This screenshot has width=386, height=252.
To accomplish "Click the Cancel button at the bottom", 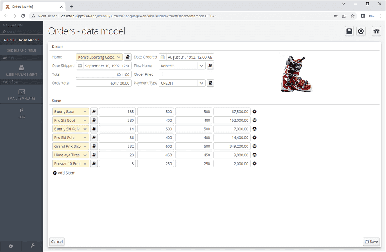I will tap(56, 242).
